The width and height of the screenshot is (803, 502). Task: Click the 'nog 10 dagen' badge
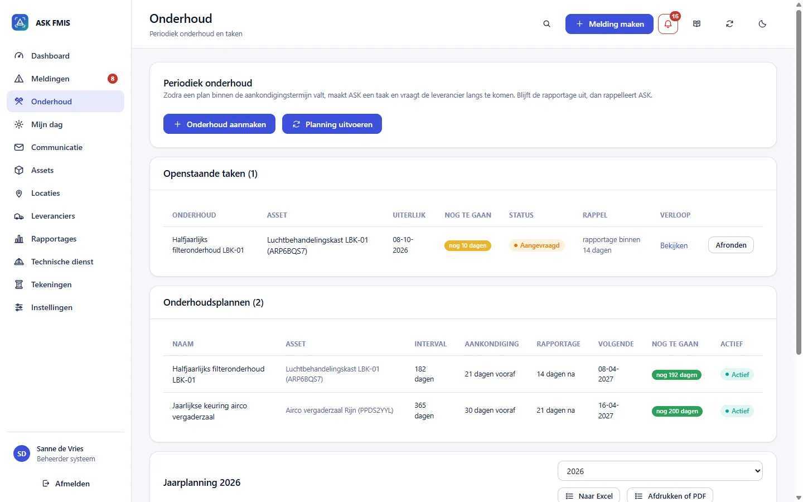point(468,245)
